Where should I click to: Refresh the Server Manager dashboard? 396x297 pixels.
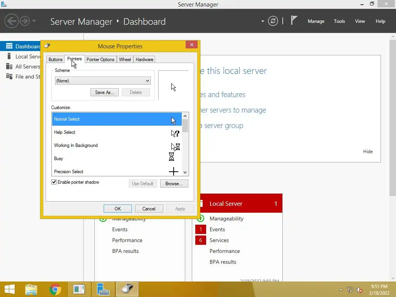pos(273,21)
